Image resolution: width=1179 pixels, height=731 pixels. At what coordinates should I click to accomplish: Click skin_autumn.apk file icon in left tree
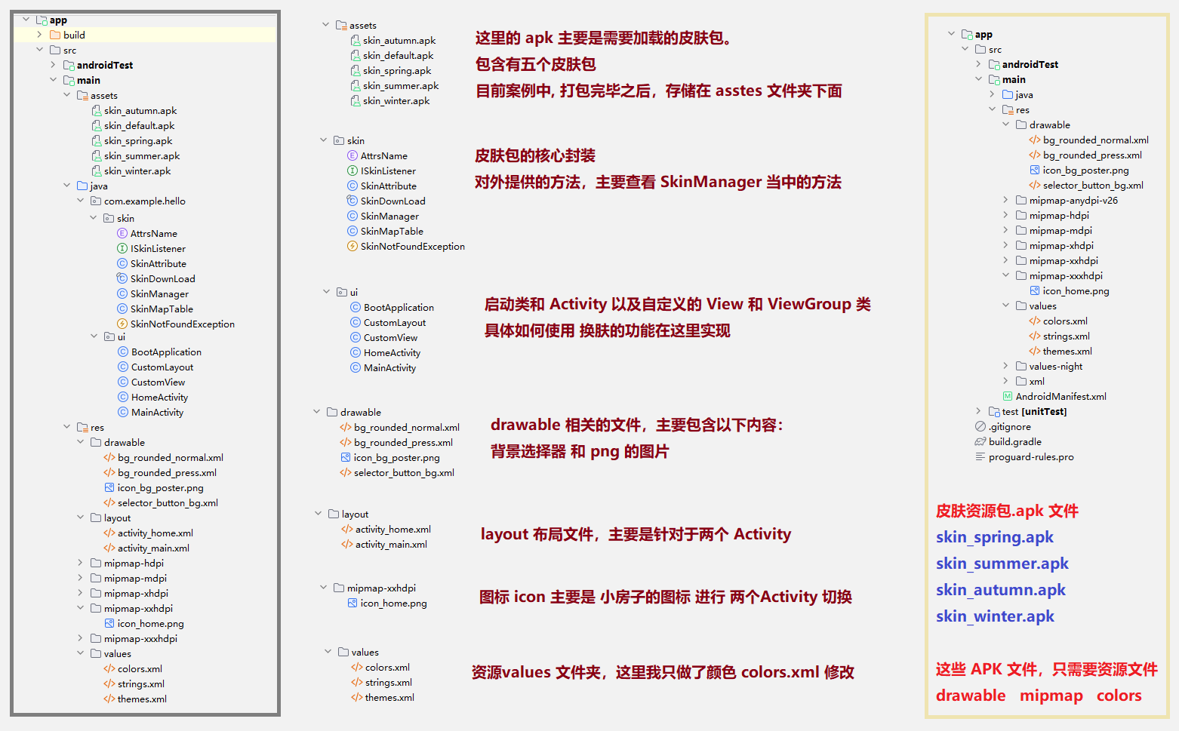pyautogui.click(x=97, y=110)
